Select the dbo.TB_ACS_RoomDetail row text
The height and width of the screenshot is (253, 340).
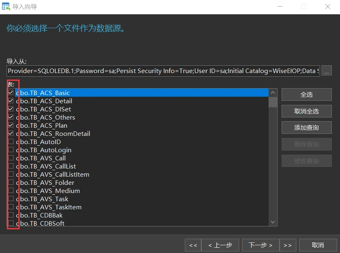coord(53,133)
